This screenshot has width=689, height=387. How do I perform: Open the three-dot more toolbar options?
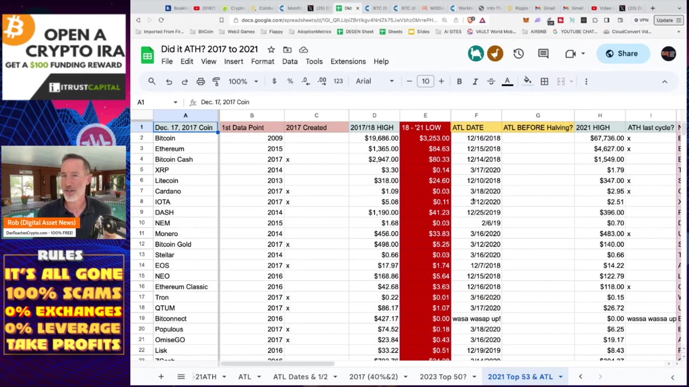[x=586, y=81]
